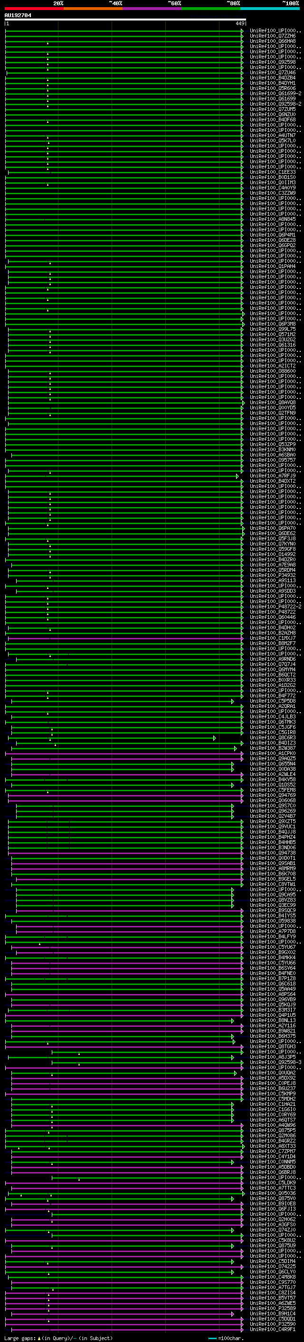This screenshot has height=1342, width=304.
Task: Select hit label UniRef100_Q05036
Action: [x=273, y=1193]
